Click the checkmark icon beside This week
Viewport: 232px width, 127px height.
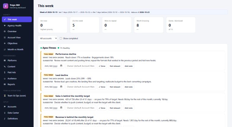point(5,20)
